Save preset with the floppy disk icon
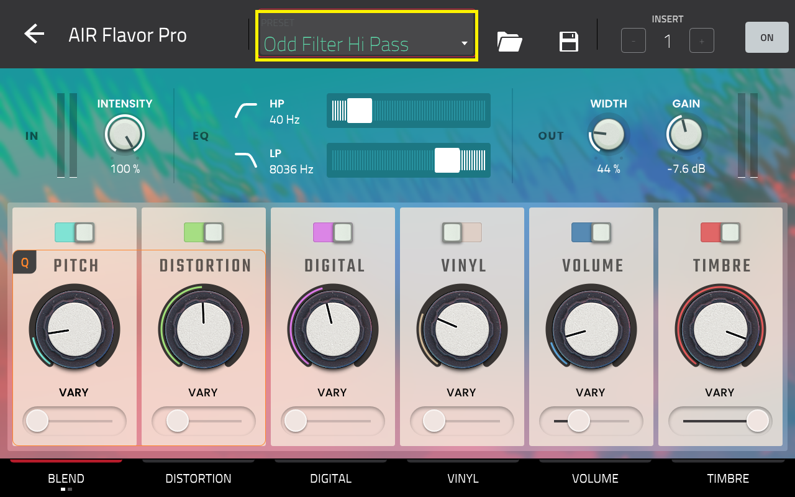 tap(569, 42)
